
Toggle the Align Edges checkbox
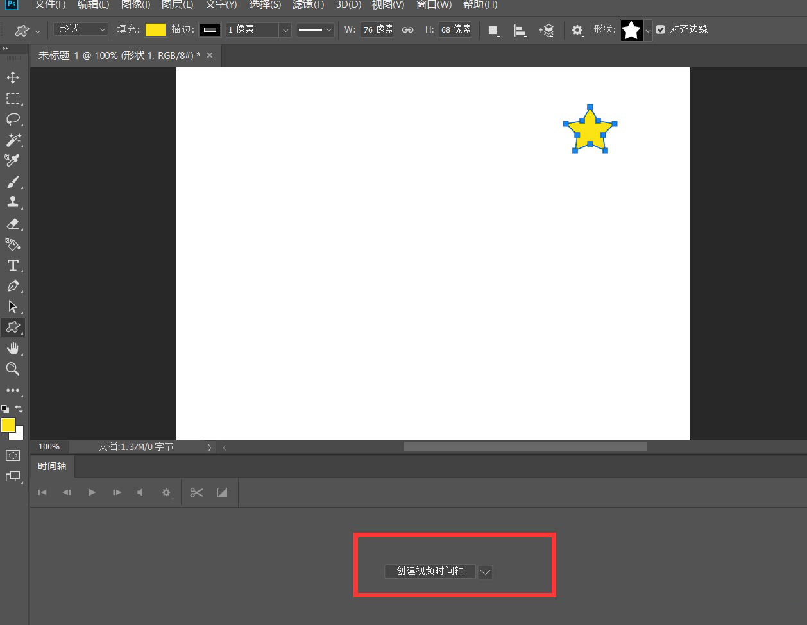click(661, 29)
